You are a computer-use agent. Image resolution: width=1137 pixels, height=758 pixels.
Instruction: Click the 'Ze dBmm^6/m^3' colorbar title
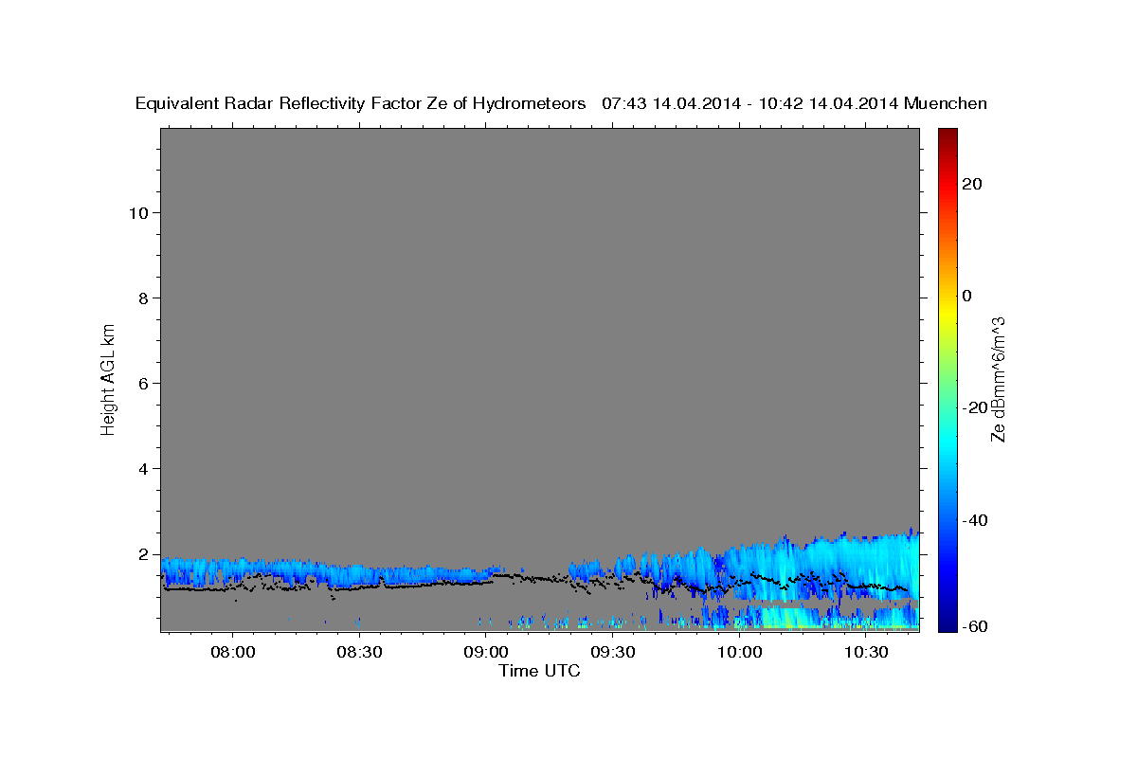pos(998,379)
